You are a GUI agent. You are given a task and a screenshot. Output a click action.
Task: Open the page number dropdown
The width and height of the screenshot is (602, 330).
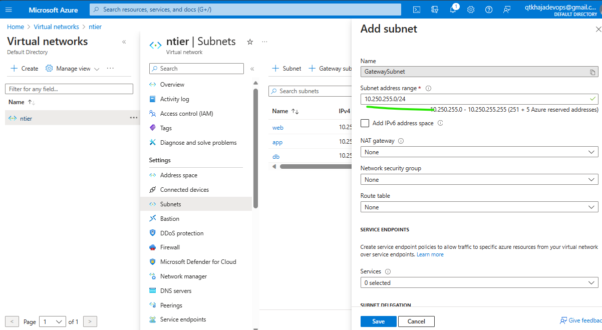[53, 321]
